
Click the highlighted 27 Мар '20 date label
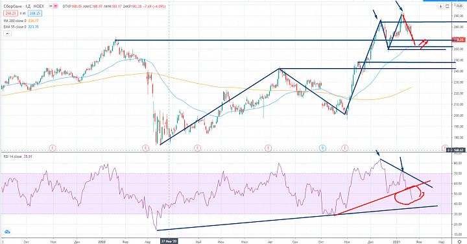169,241
